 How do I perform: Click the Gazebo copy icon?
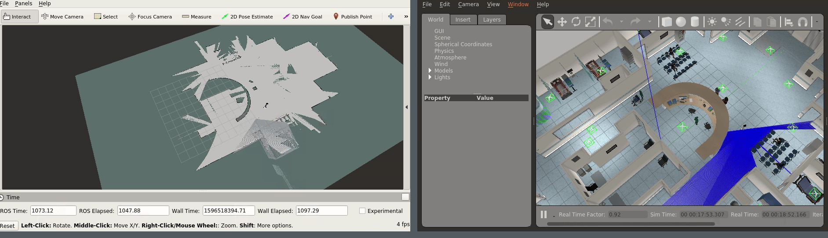[x=757, y=22]
